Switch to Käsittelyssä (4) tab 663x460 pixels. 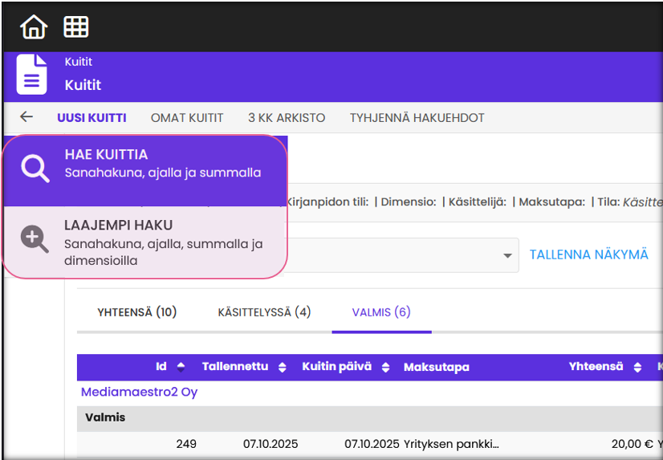coord(264,311)
